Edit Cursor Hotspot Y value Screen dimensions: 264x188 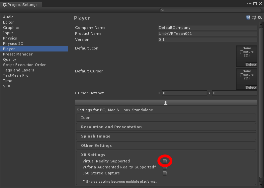tap(235, 93)
